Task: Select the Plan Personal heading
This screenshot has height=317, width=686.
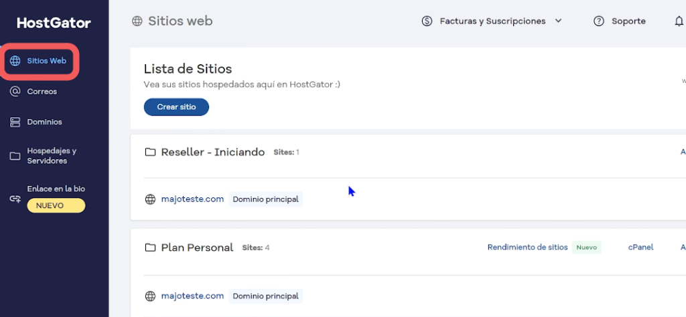Action: pyautogui.click(x=198, y=247)
